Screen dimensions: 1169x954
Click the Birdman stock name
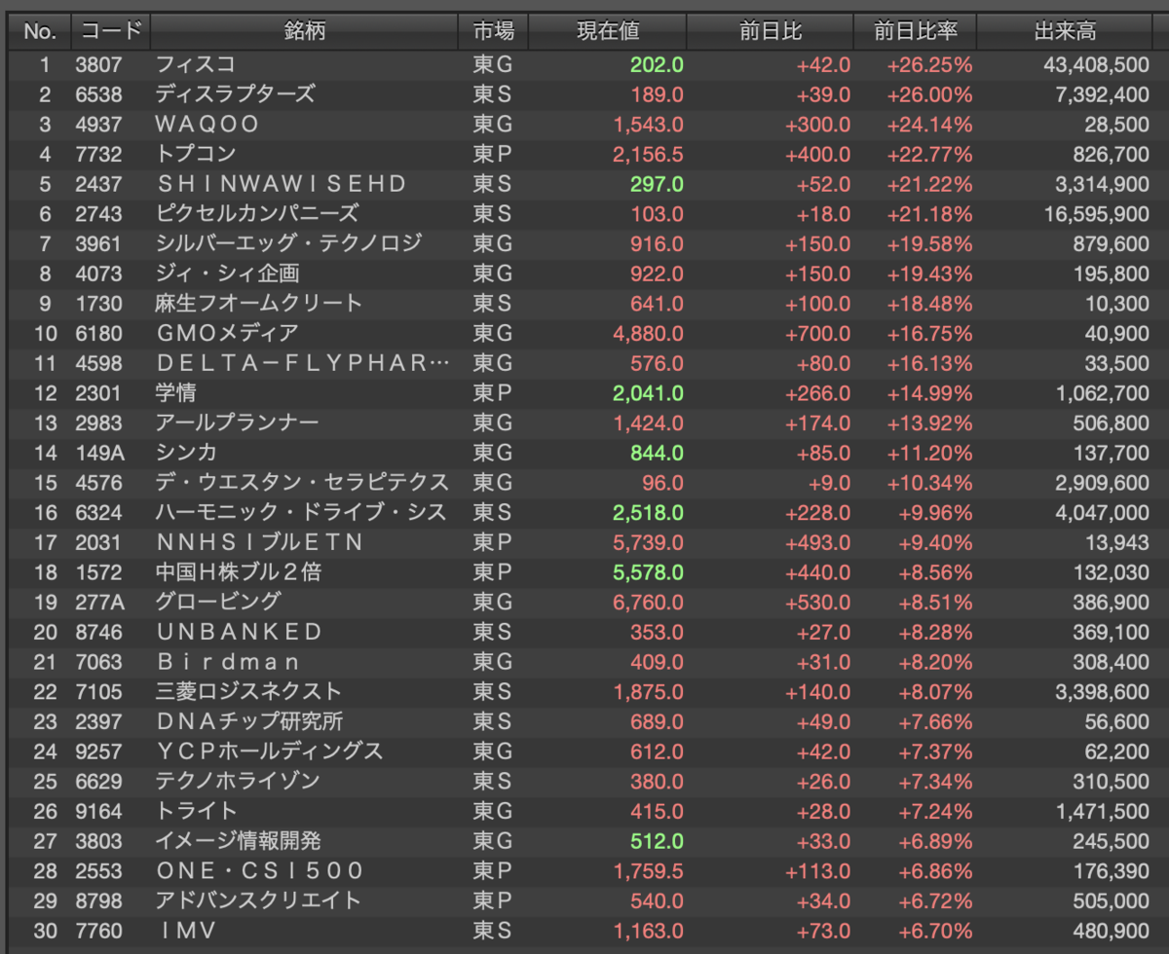(x=228, y=661)
